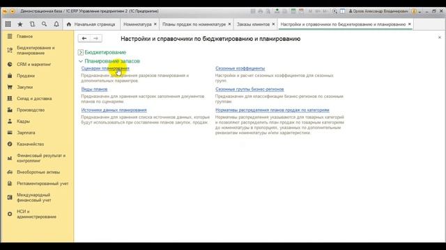This screenshot has height=250, width=446.
Task: Open Нормативы распределения планов продаж по категориям
Action: coord(272,110)
